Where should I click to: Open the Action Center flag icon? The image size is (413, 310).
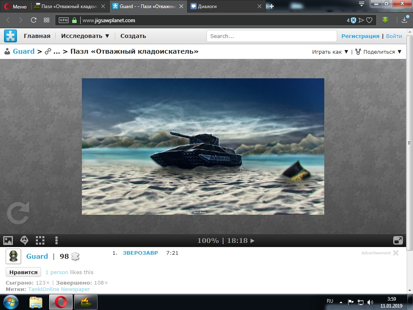pyautogui.click(x=350, y=302)
